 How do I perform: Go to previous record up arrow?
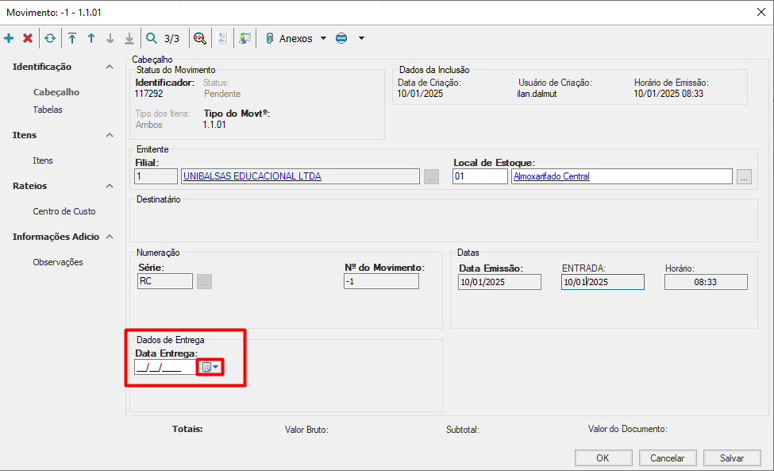[x=91, y=38]
